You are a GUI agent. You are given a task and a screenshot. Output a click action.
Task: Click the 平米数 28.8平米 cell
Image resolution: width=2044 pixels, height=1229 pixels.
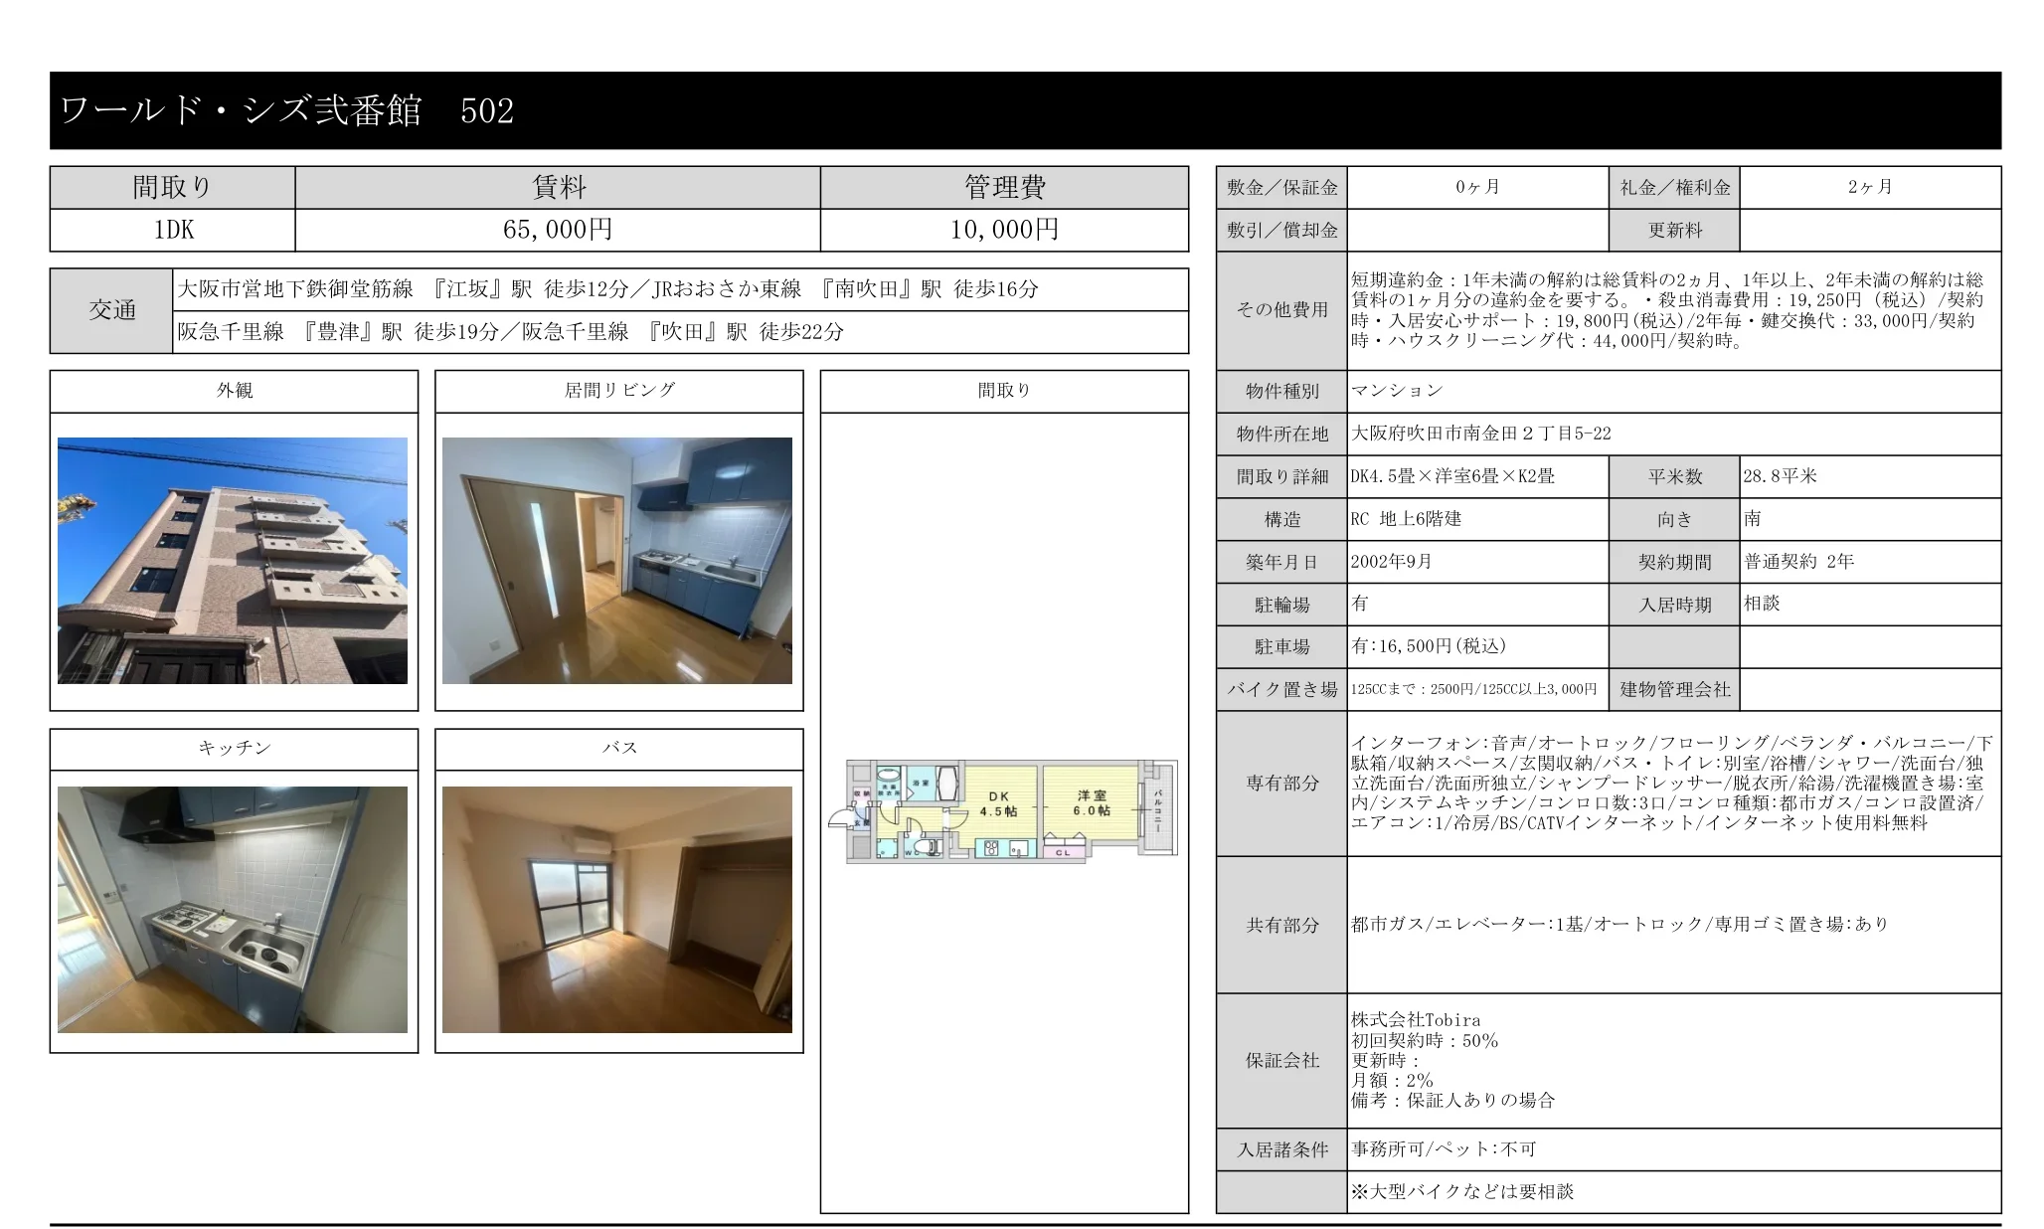(x=1869, y=476)
